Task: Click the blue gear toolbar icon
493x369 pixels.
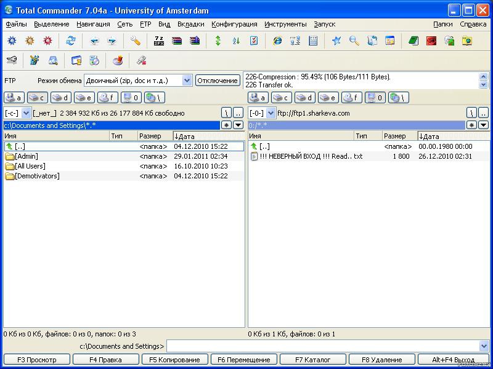Action: 12,41
